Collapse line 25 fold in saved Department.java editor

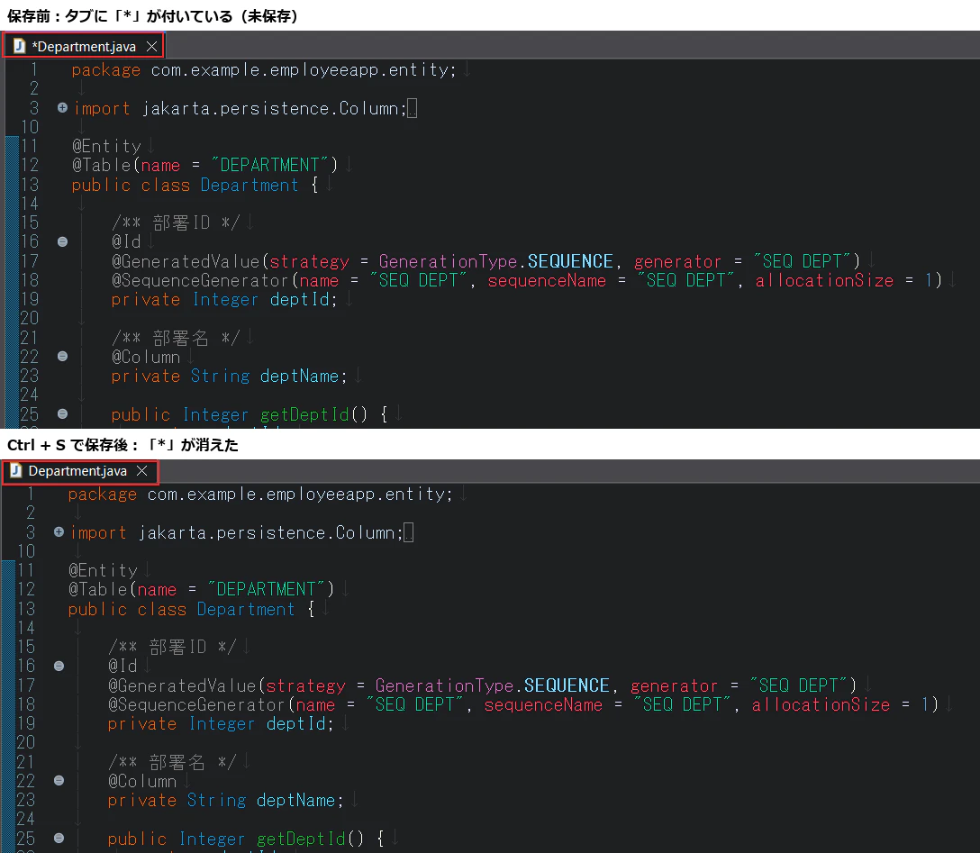coord(59,838)
